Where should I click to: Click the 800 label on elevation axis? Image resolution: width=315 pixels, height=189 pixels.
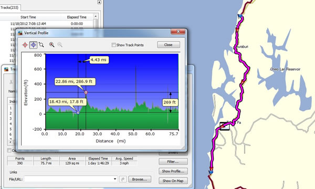click(x=38, y=55)
